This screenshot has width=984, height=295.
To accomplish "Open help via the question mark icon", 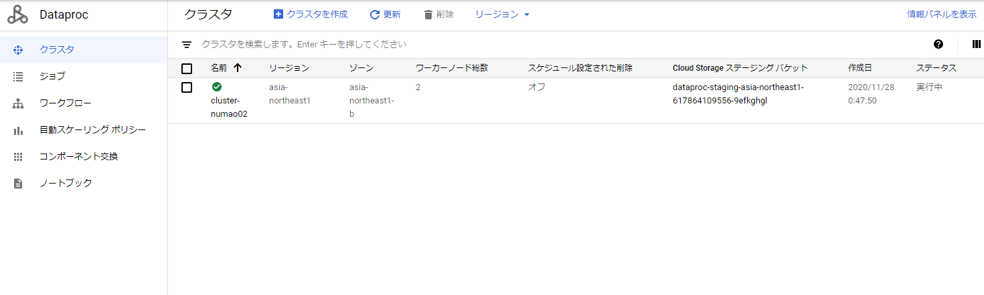I will coord(938,45).
